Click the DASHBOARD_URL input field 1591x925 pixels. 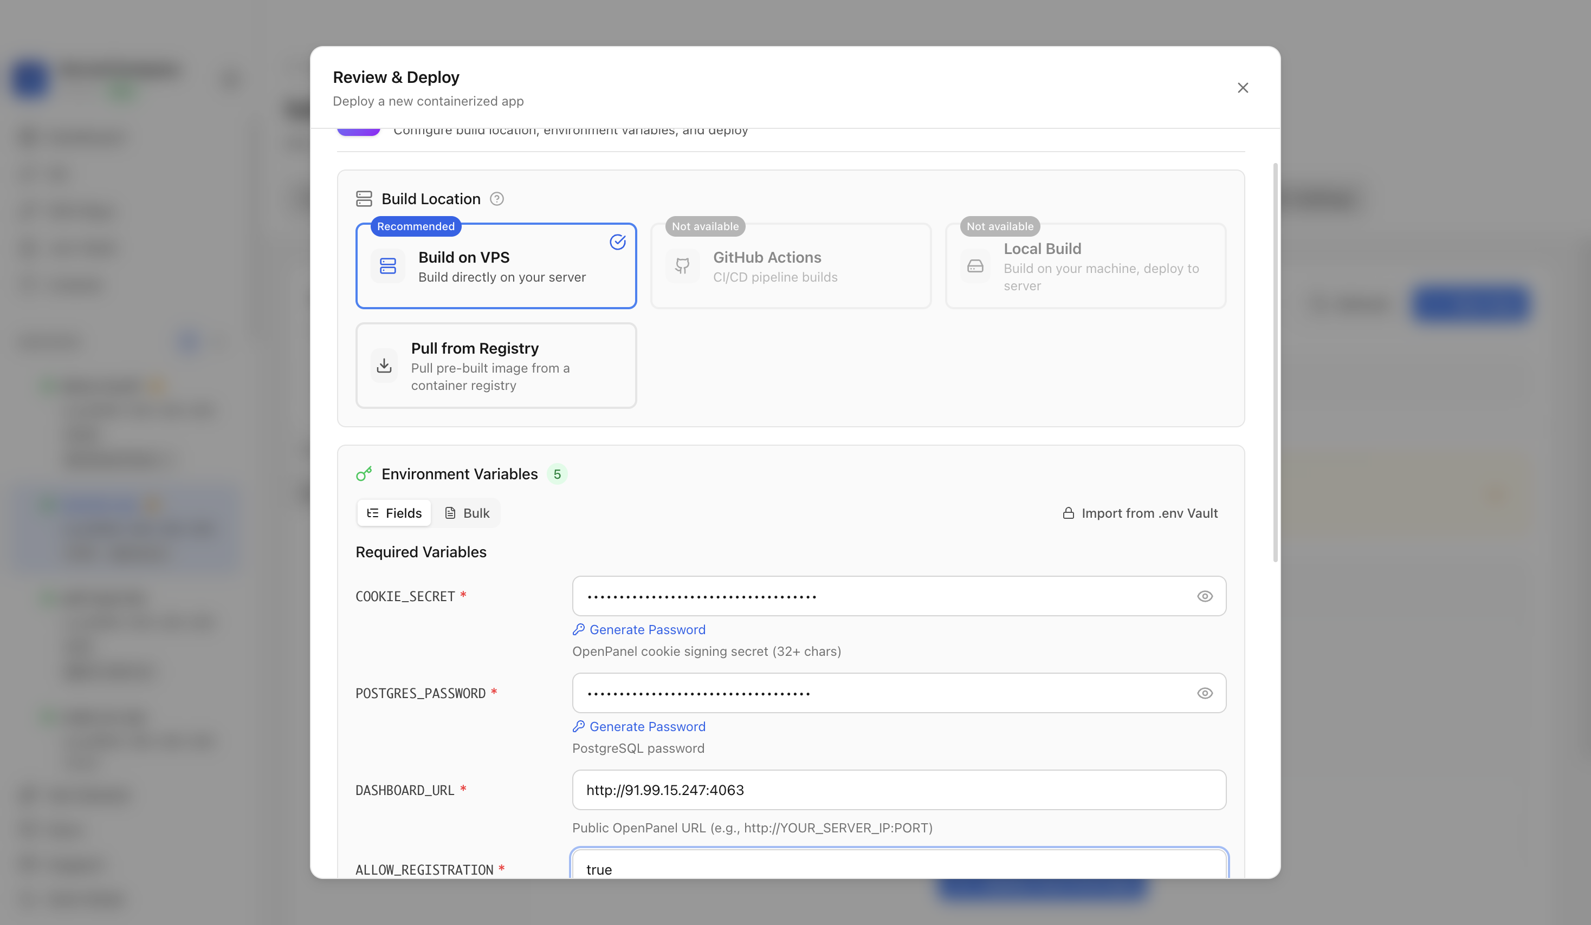click(x=899, y=790)
